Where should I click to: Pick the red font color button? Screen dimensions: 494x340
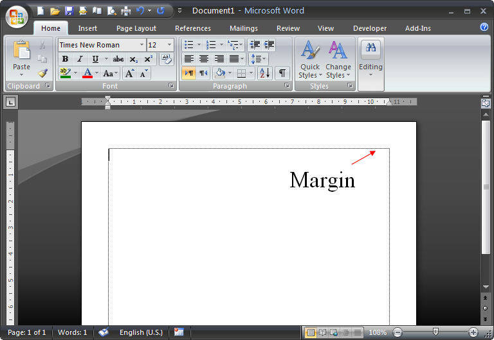(x=87, y=74)
